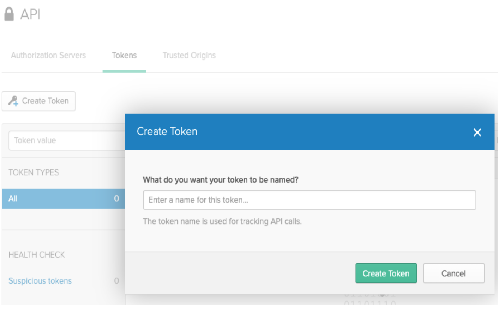This screenshot has height=309, width=499.
Task: Focus the token name input field
Action: click(309, 200)
